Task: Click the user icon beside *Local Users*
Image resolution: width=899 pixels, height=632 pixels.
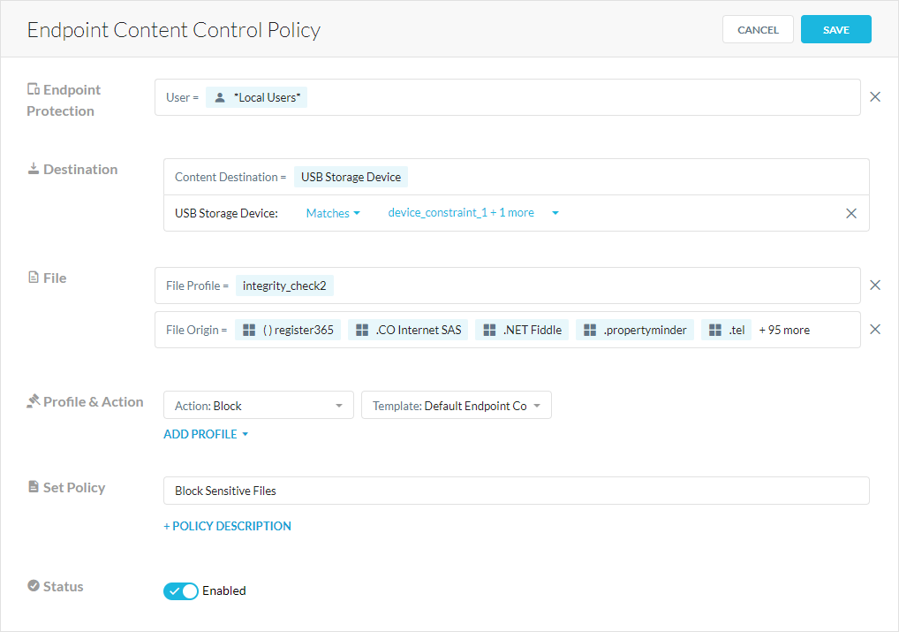Action: (x=219, y=97)
